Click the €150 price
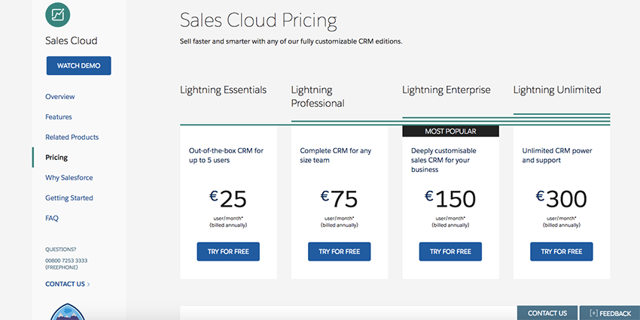Image resolution: width=640 pixels, height=320 pixels. (450, 198)
